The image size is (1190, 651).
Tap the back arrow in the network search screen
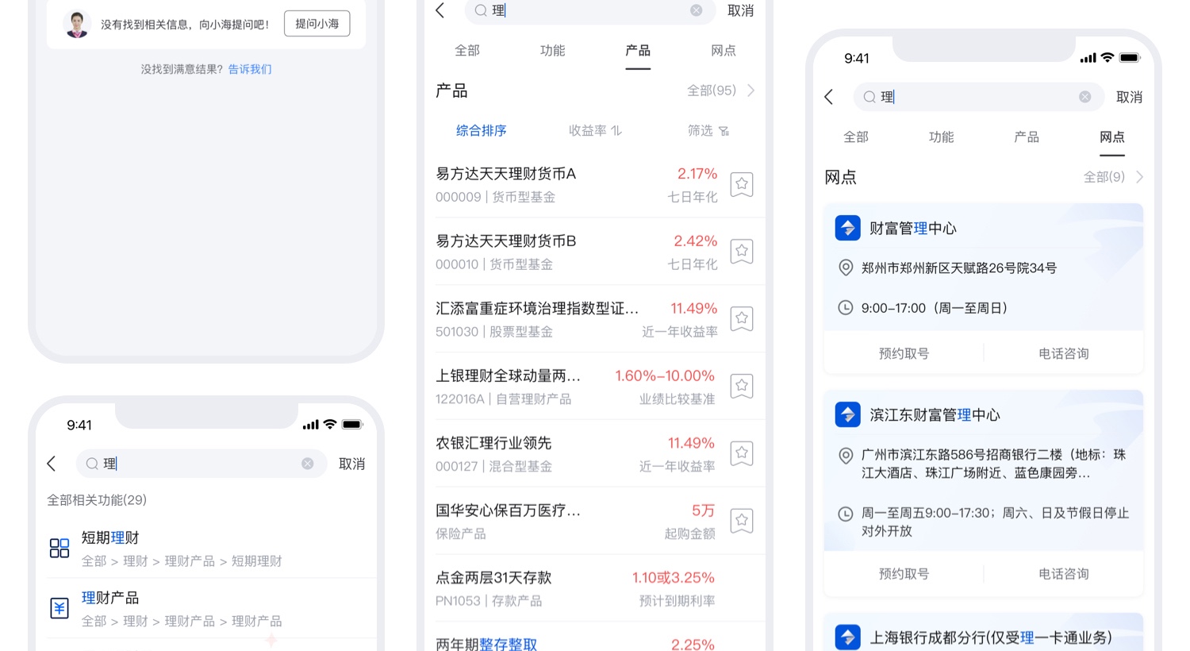point(829,97)
